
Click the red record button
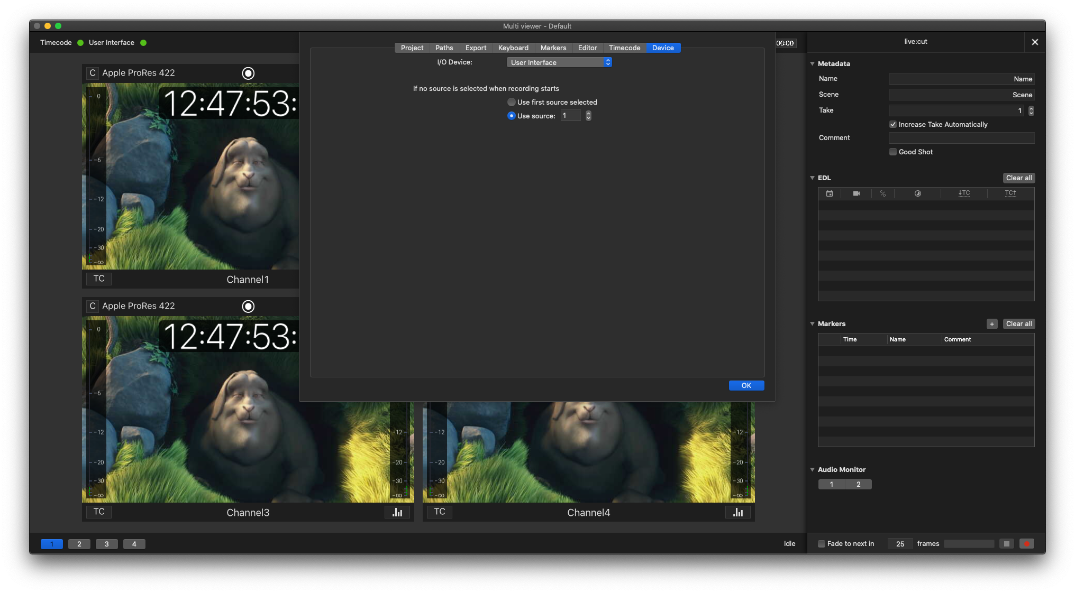click(x=1027, y=544)
